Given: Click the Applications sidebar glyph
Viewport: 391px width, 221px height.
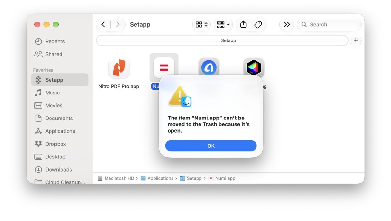Looking at the screenshot, I should tap(38, 131).
